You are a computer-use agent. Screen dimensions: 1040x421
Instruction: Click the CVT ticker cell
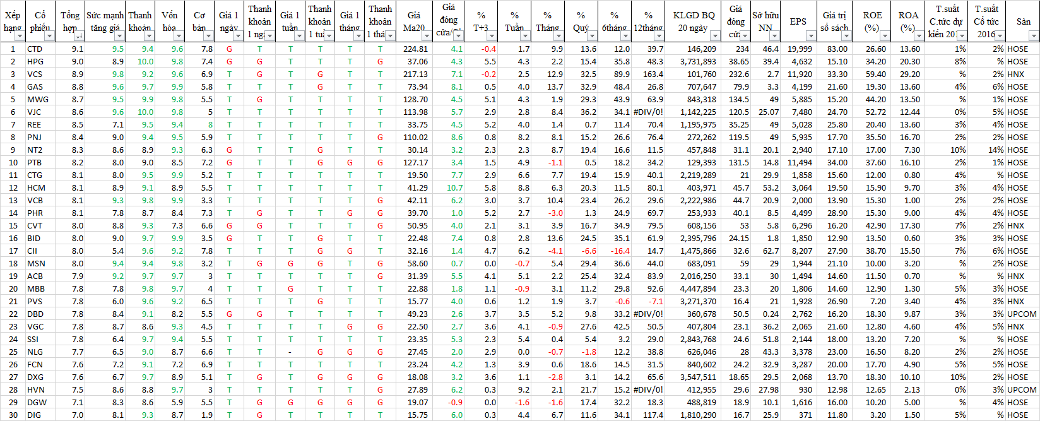coord(41,225)
